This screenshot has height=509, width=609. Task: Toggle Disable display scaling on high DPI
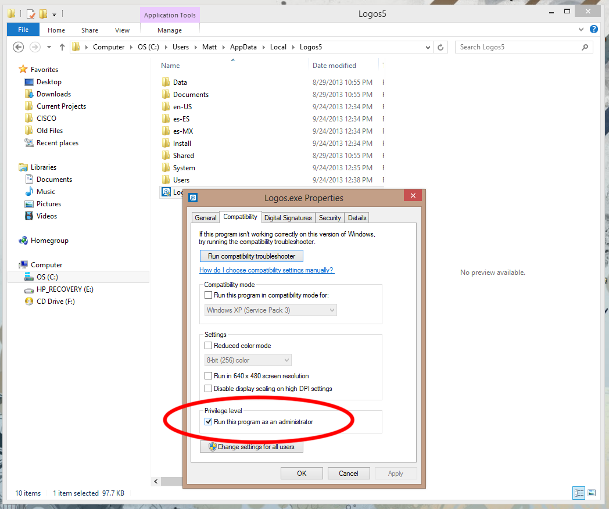(x=209, y=389)
